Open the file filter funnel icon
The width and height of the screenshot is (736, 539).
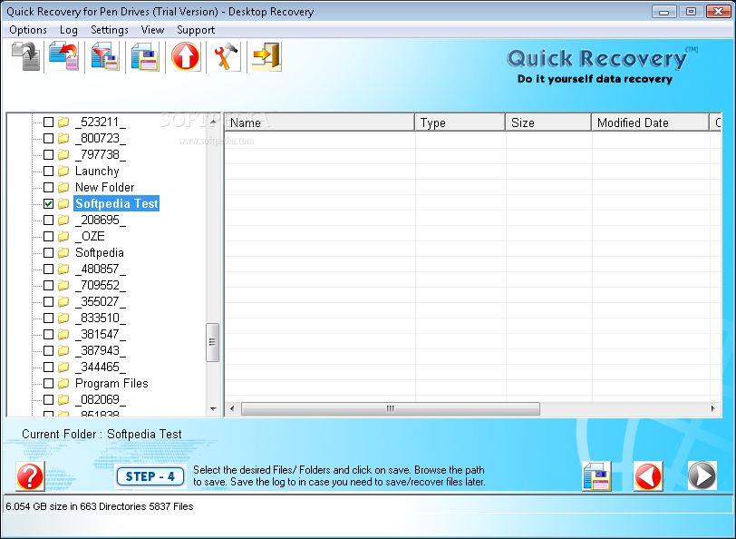tap(104, 56)
